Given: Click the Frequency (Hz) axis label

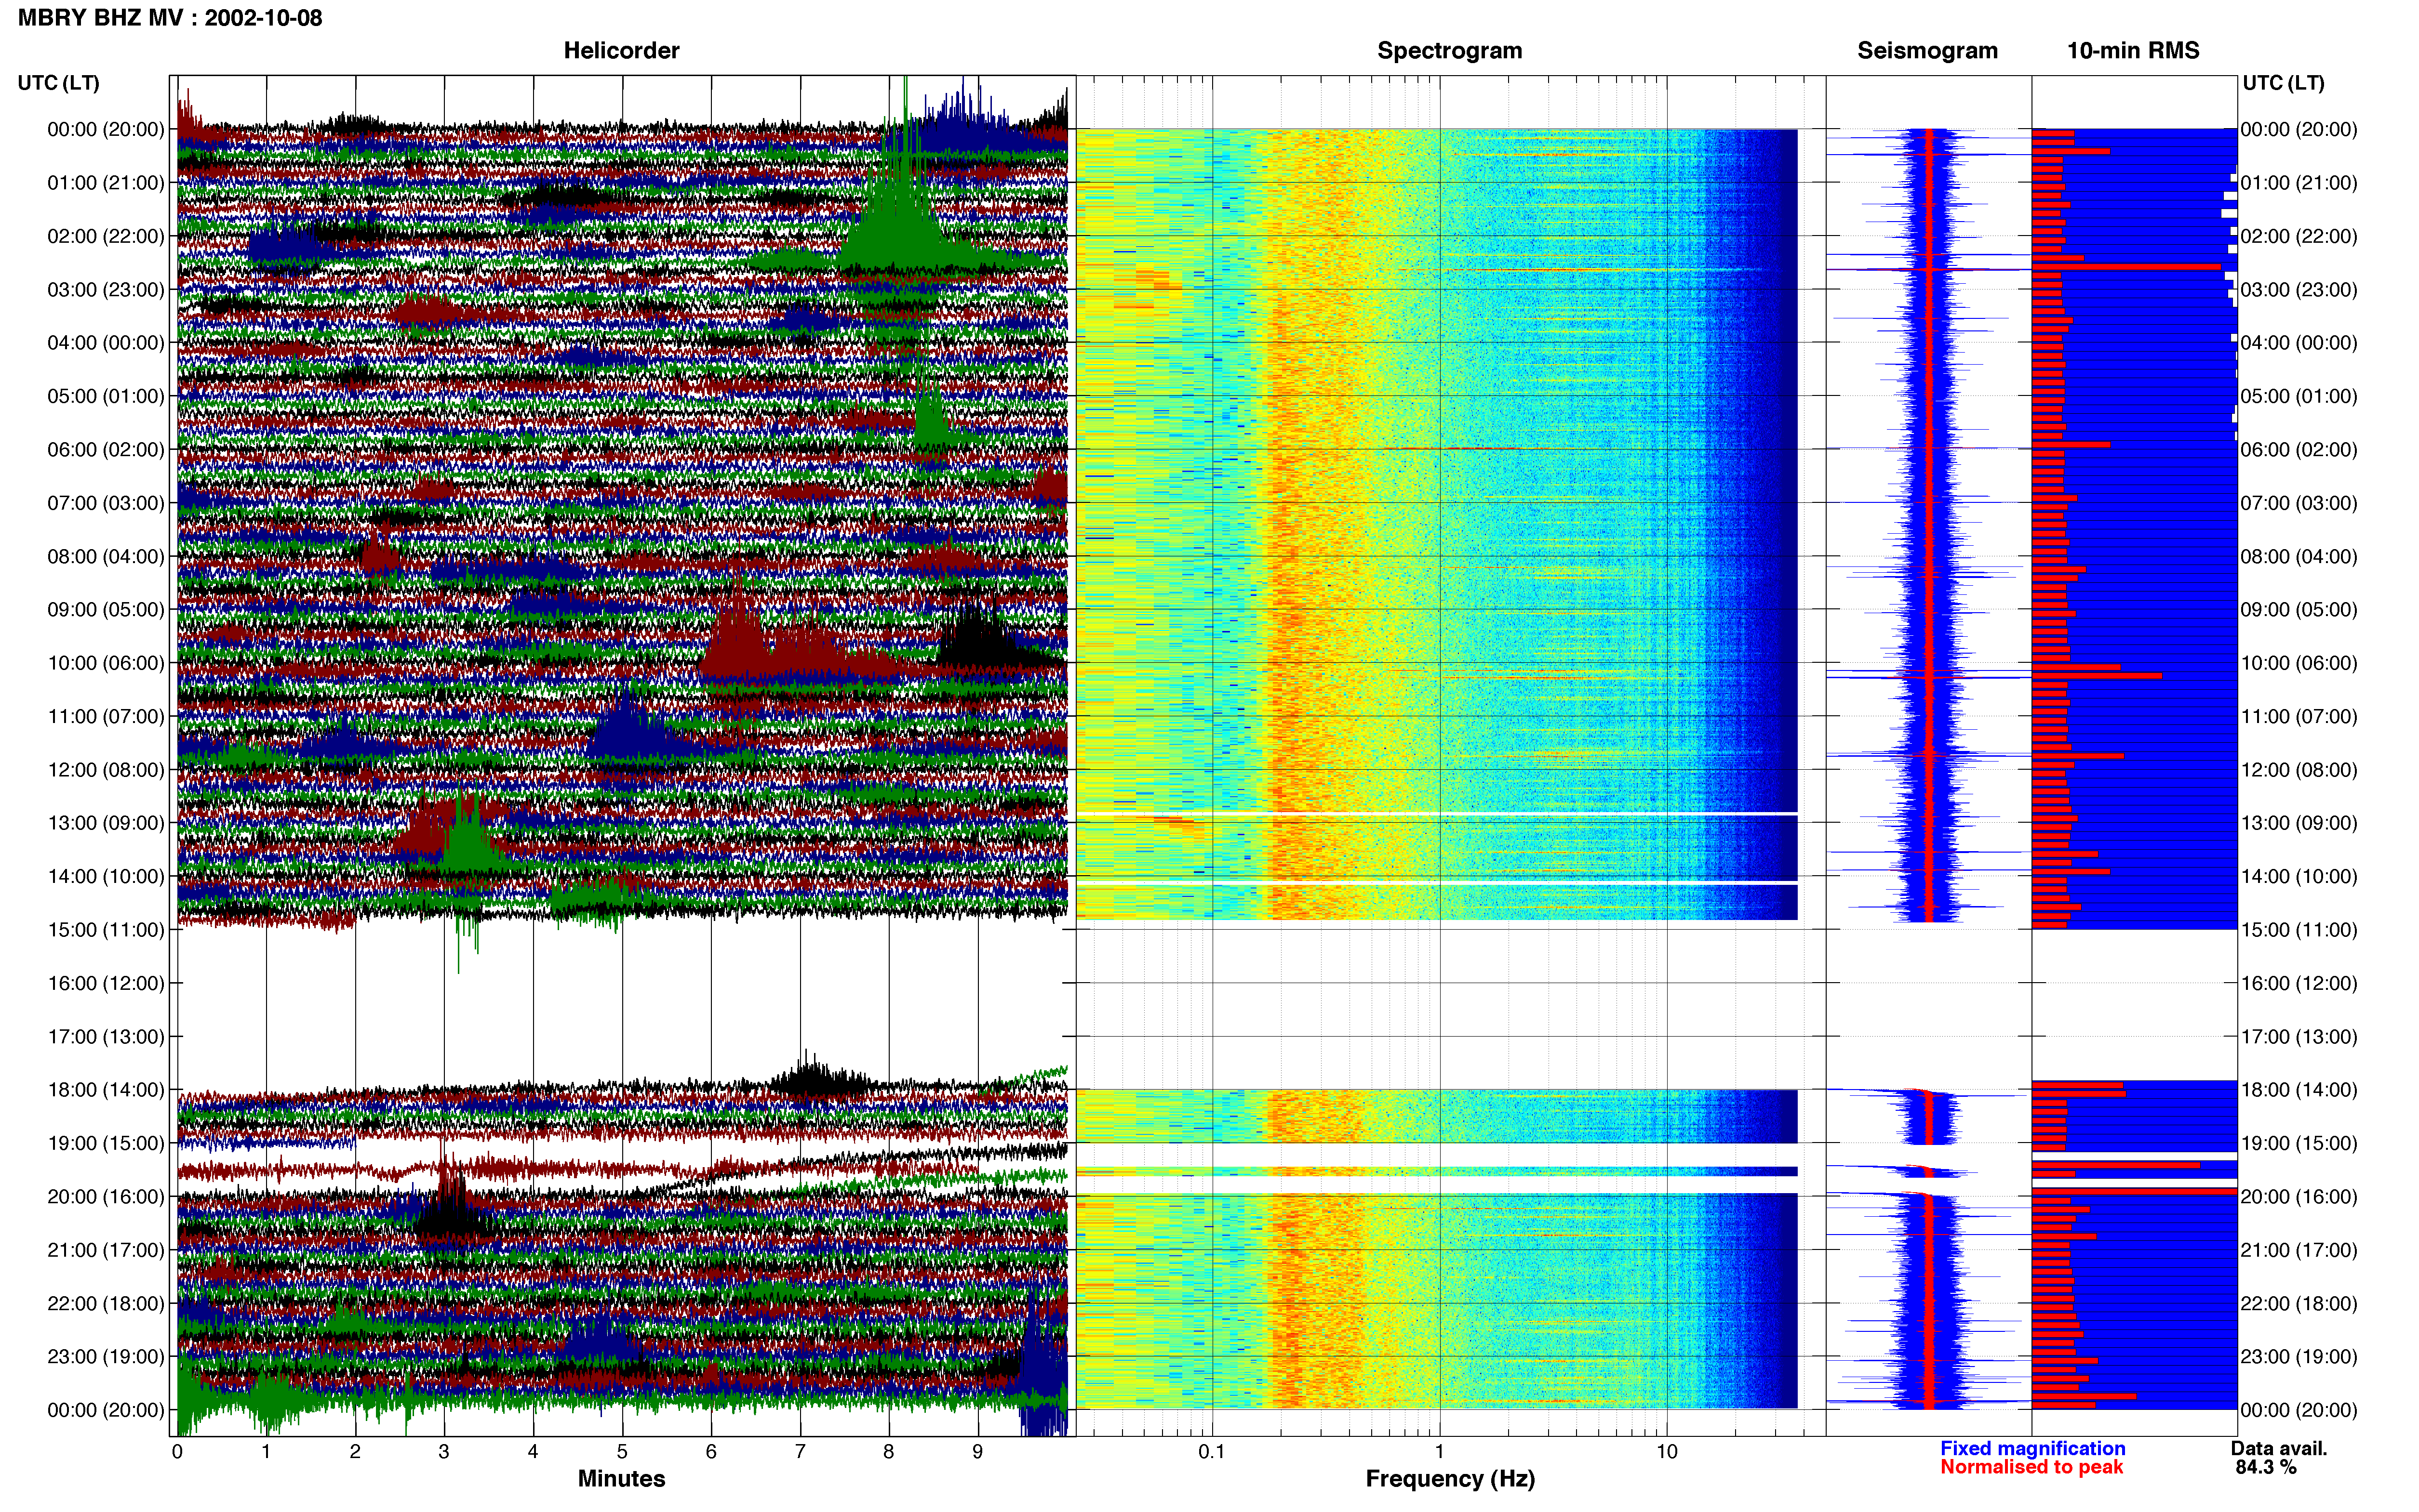Looking at the screenshot, I should coord(1450,1479).
